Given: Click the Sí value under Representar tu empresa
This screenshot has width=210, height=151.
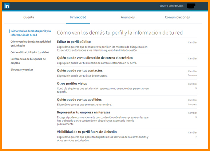Looking at the screenshot, I should coord(196,117).
